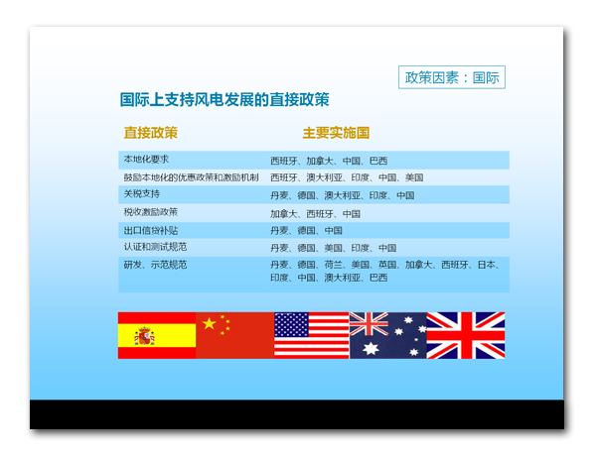Click the 政策因素：国际 label box
This screenshot has height=458, width=596.
coord(452,77)
